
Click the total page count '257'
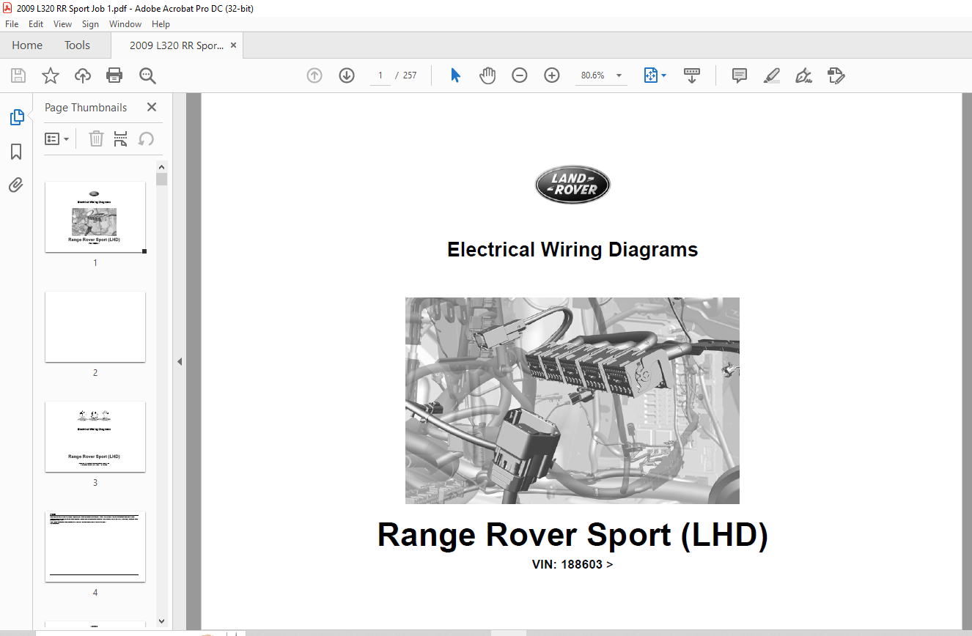point(410,75)
